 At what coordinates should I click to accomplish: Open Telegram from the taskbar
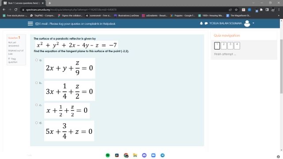click(x=162, y=155)
